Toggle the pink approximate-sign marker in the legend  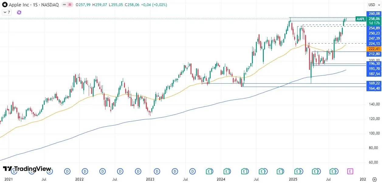(70, 5)
